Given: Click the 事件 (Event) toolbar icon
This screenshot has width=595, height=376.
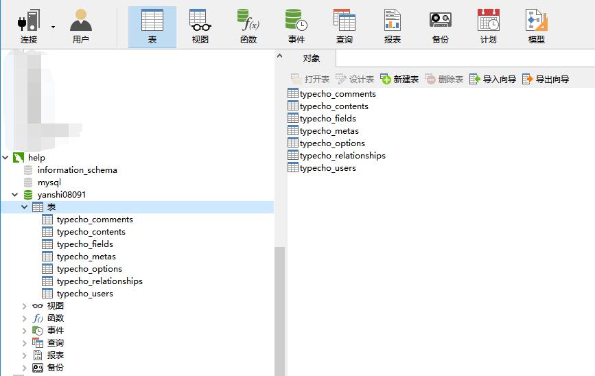Looking at the screenshot, I should pyautogui.click(x=296, y=27).
